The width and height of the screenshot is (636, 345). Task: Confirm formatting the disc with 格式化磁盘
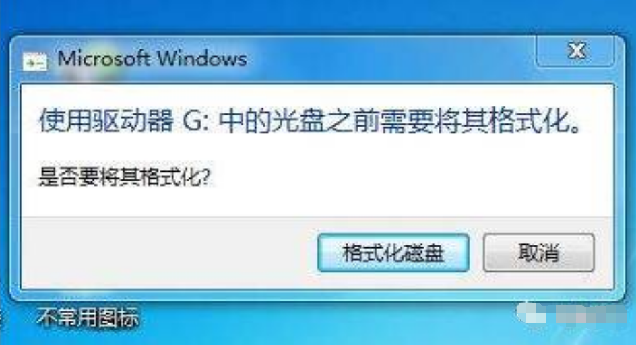click(393, 253)
